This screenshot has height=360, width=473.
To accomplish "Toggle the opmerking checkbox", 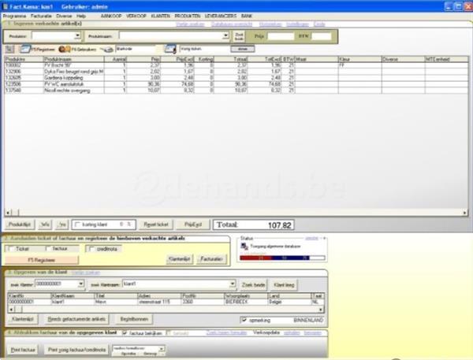I will 244,320.
